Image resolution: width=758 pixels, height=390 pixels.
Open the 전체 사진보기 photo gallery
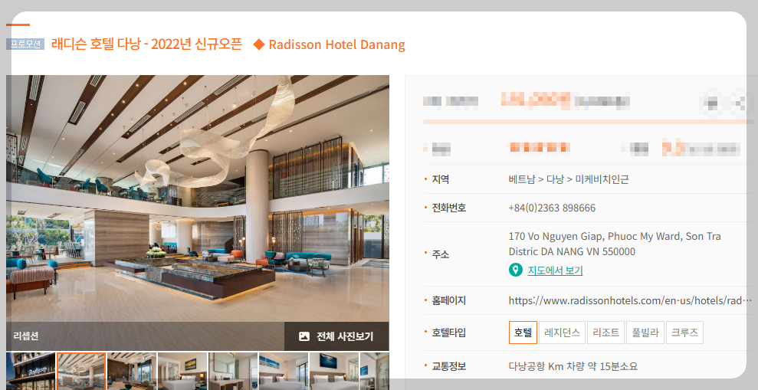click(336, 336)
